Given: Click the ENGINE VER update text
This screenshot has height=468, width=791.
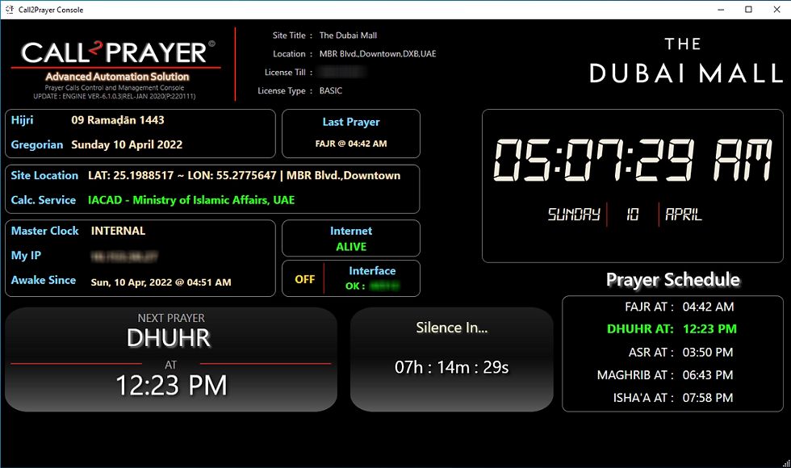Looking at the screenshot, I should (115, 96).
